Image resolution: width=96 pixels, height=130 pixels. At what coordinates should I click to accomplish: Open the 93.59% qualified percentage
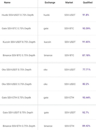point(86,28)
